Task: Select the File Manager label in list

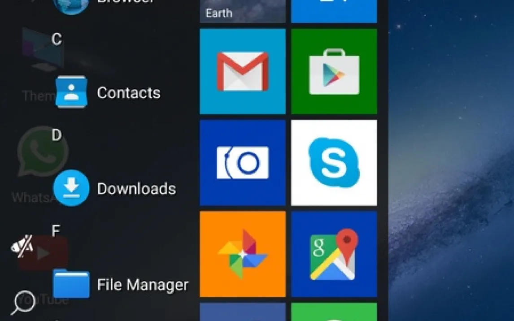Action: pyautogui.click(x=143, y=285)
